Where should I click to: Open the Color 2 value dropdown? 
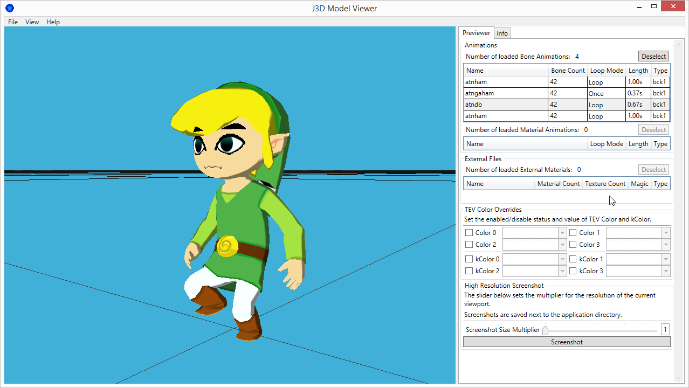click(x=562, y=244)
